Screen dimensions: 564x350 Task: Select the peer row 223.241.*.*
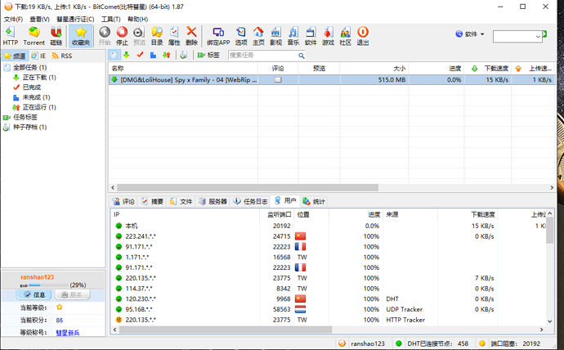click(x=329, y=236)
